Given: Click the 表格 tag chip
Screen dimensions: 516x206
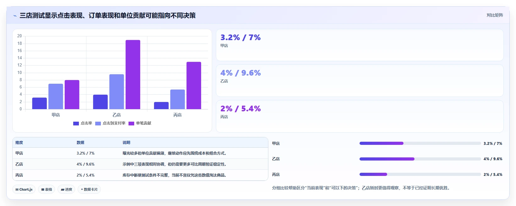Looking at the screenshot, I should [47, 189].
